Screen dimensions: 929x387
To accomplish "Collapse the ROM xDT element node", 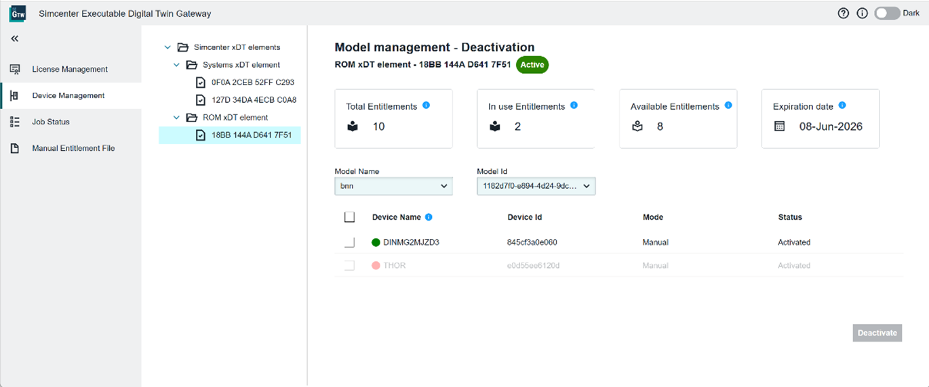I will [176, 117].
